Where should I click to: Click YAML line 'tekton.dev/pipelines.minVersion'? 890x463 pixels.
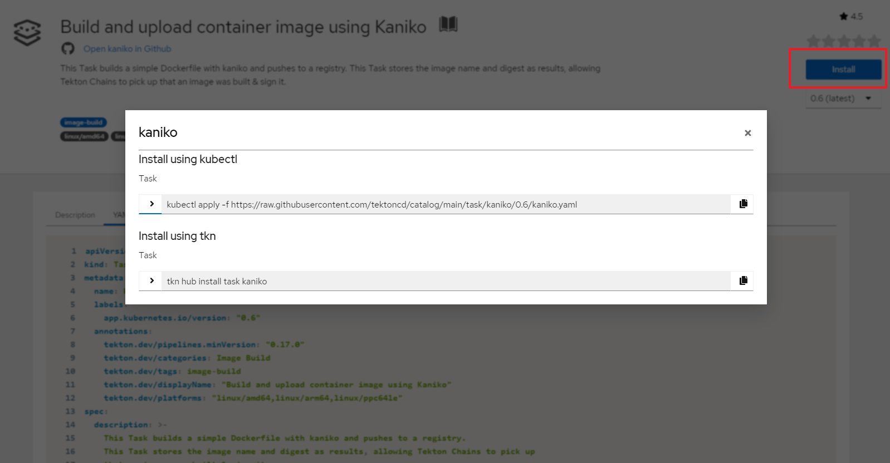tap(204, 344)
